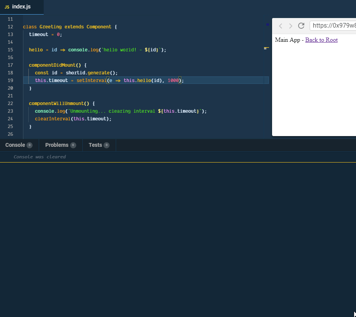Click the JS file icon on the index.js tab
Viewport: 356px width, 317px height.
pyautogui.click(x=7, y=7)
